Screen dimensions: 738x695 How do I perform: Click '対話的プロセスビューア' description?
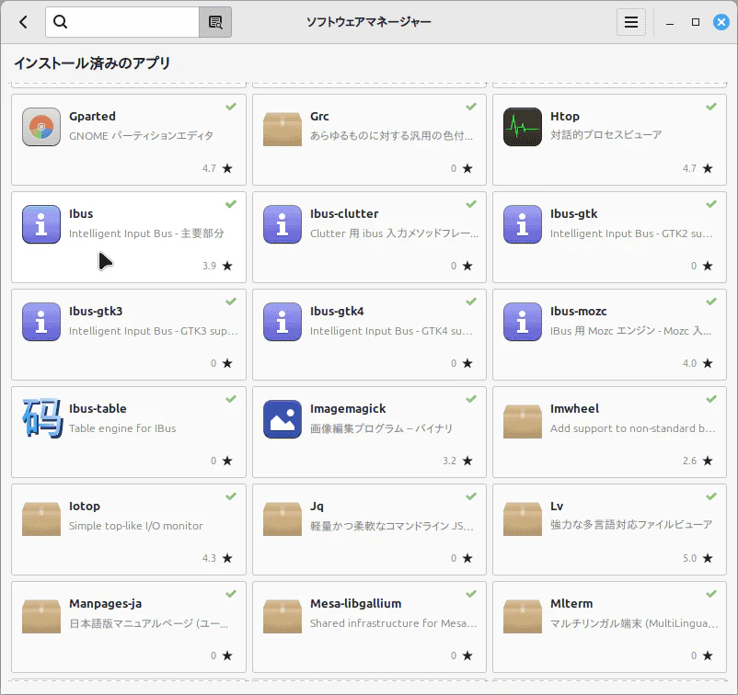click(x=606, y=135)
